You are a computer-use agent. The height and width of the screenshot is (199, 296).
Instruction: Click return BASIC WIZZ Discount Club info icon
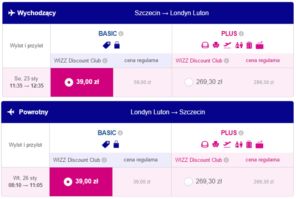(104, 160)
